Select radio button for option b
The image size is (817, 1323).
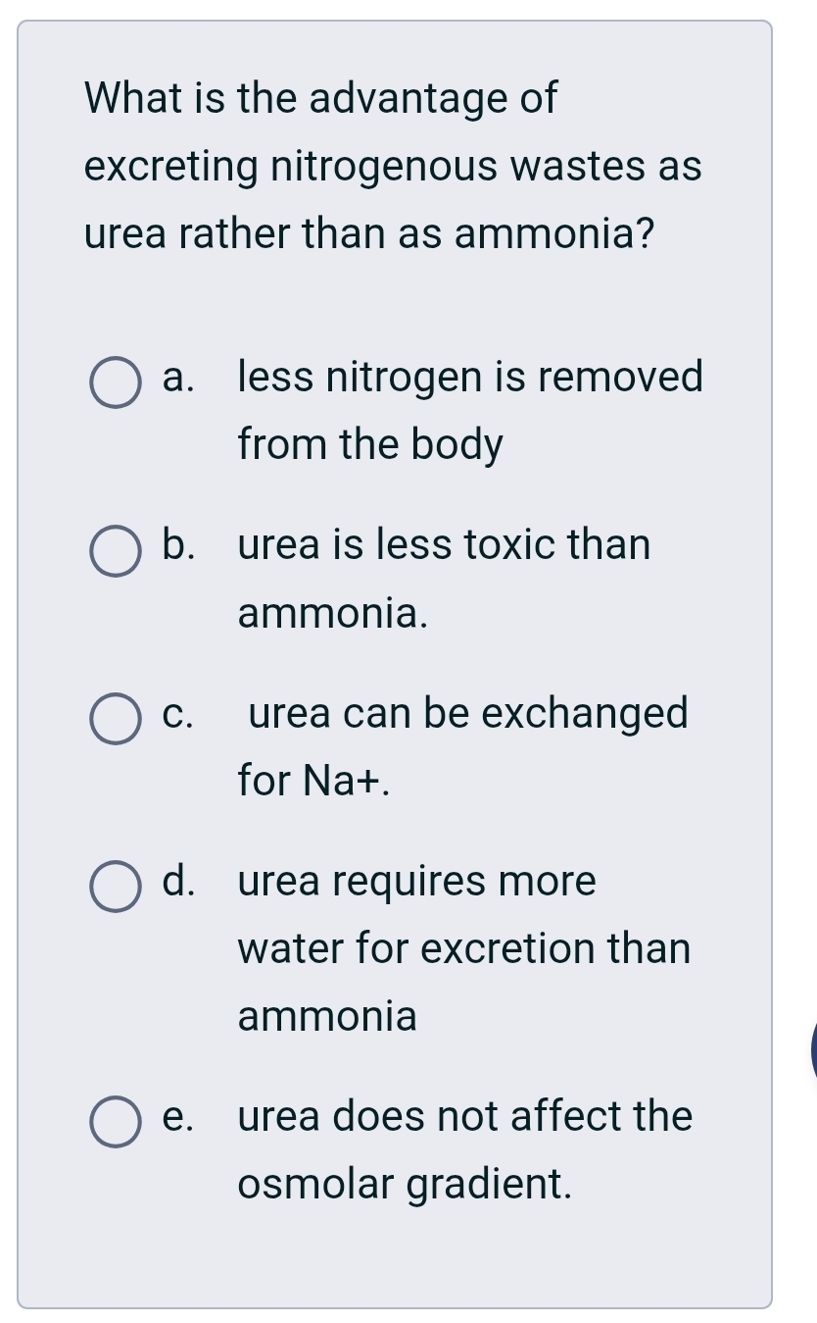pyautogui.click(x=115, y=551)
